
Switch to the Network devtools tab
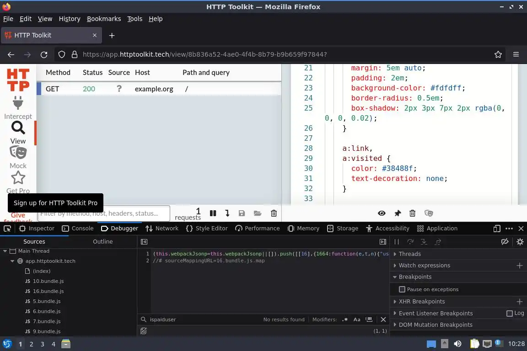pos(162,229)
